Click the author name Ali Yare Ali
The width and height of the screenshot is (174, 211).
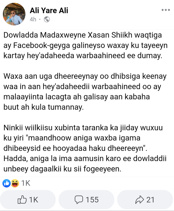[49, 11]
